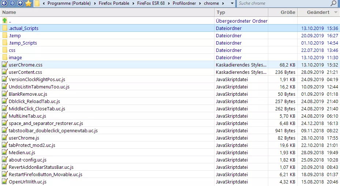The width and height of the screenshot is (340, 186).
Task: Click the forward navigation arrow button
Action: coord(12,4)
